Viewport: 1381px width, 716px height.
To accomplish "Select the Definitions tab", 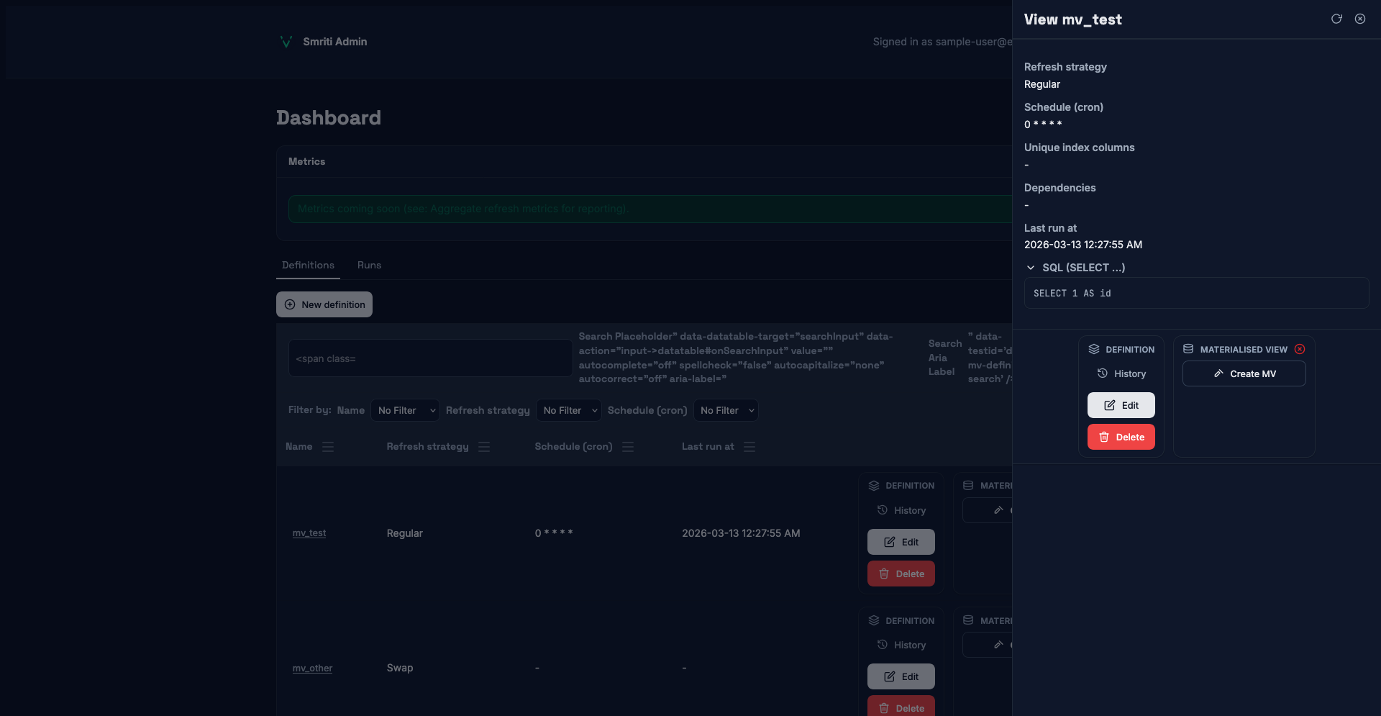I will [308, 266].
